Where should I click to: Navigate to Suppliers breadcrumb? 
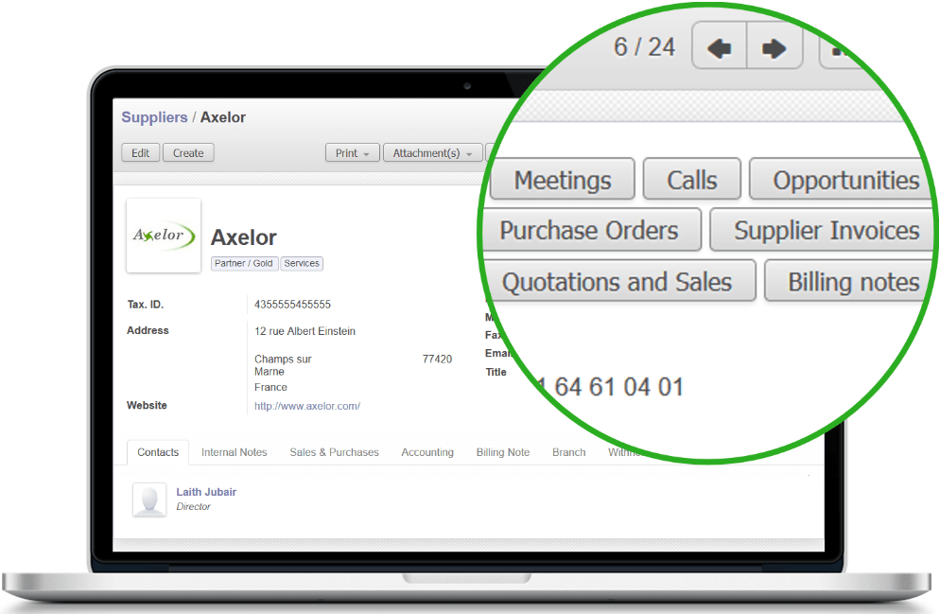tap(155, 117)
